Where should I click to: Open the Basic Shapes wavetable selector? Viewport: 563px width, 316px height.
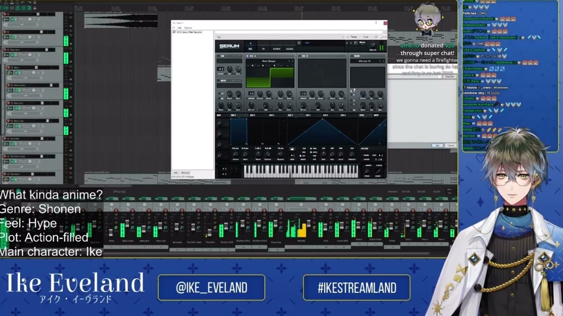tap(268, 61)
